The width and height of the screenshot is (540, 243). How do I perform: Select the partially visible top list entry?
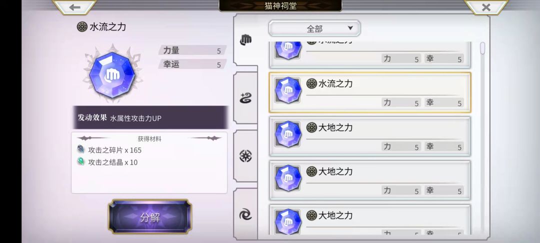click(x=369, y=54)
